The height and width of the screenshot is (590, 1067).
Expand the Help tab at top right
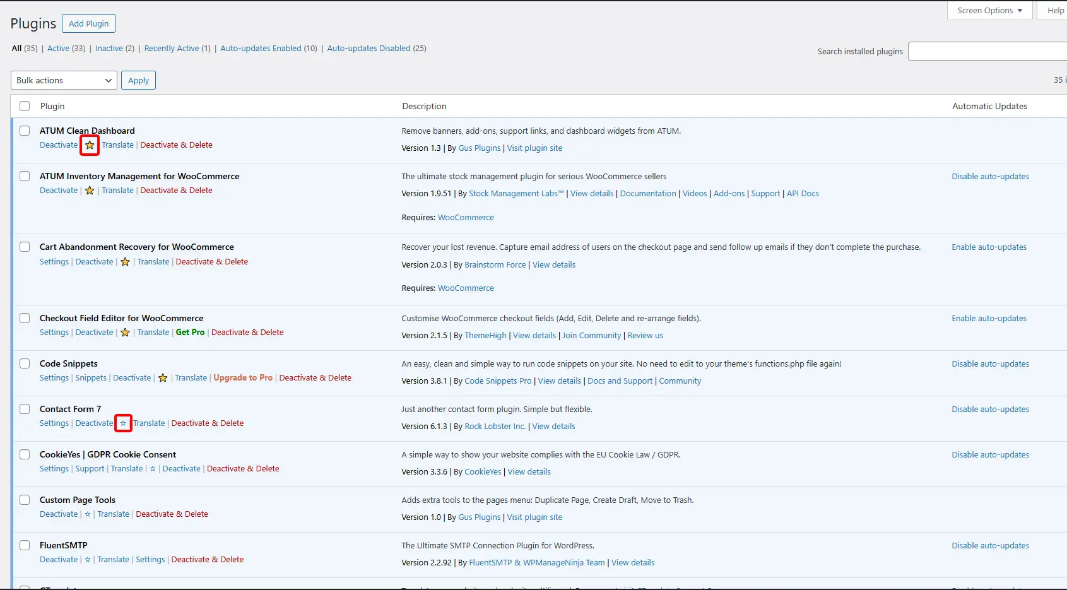(x=1055, y=11)
